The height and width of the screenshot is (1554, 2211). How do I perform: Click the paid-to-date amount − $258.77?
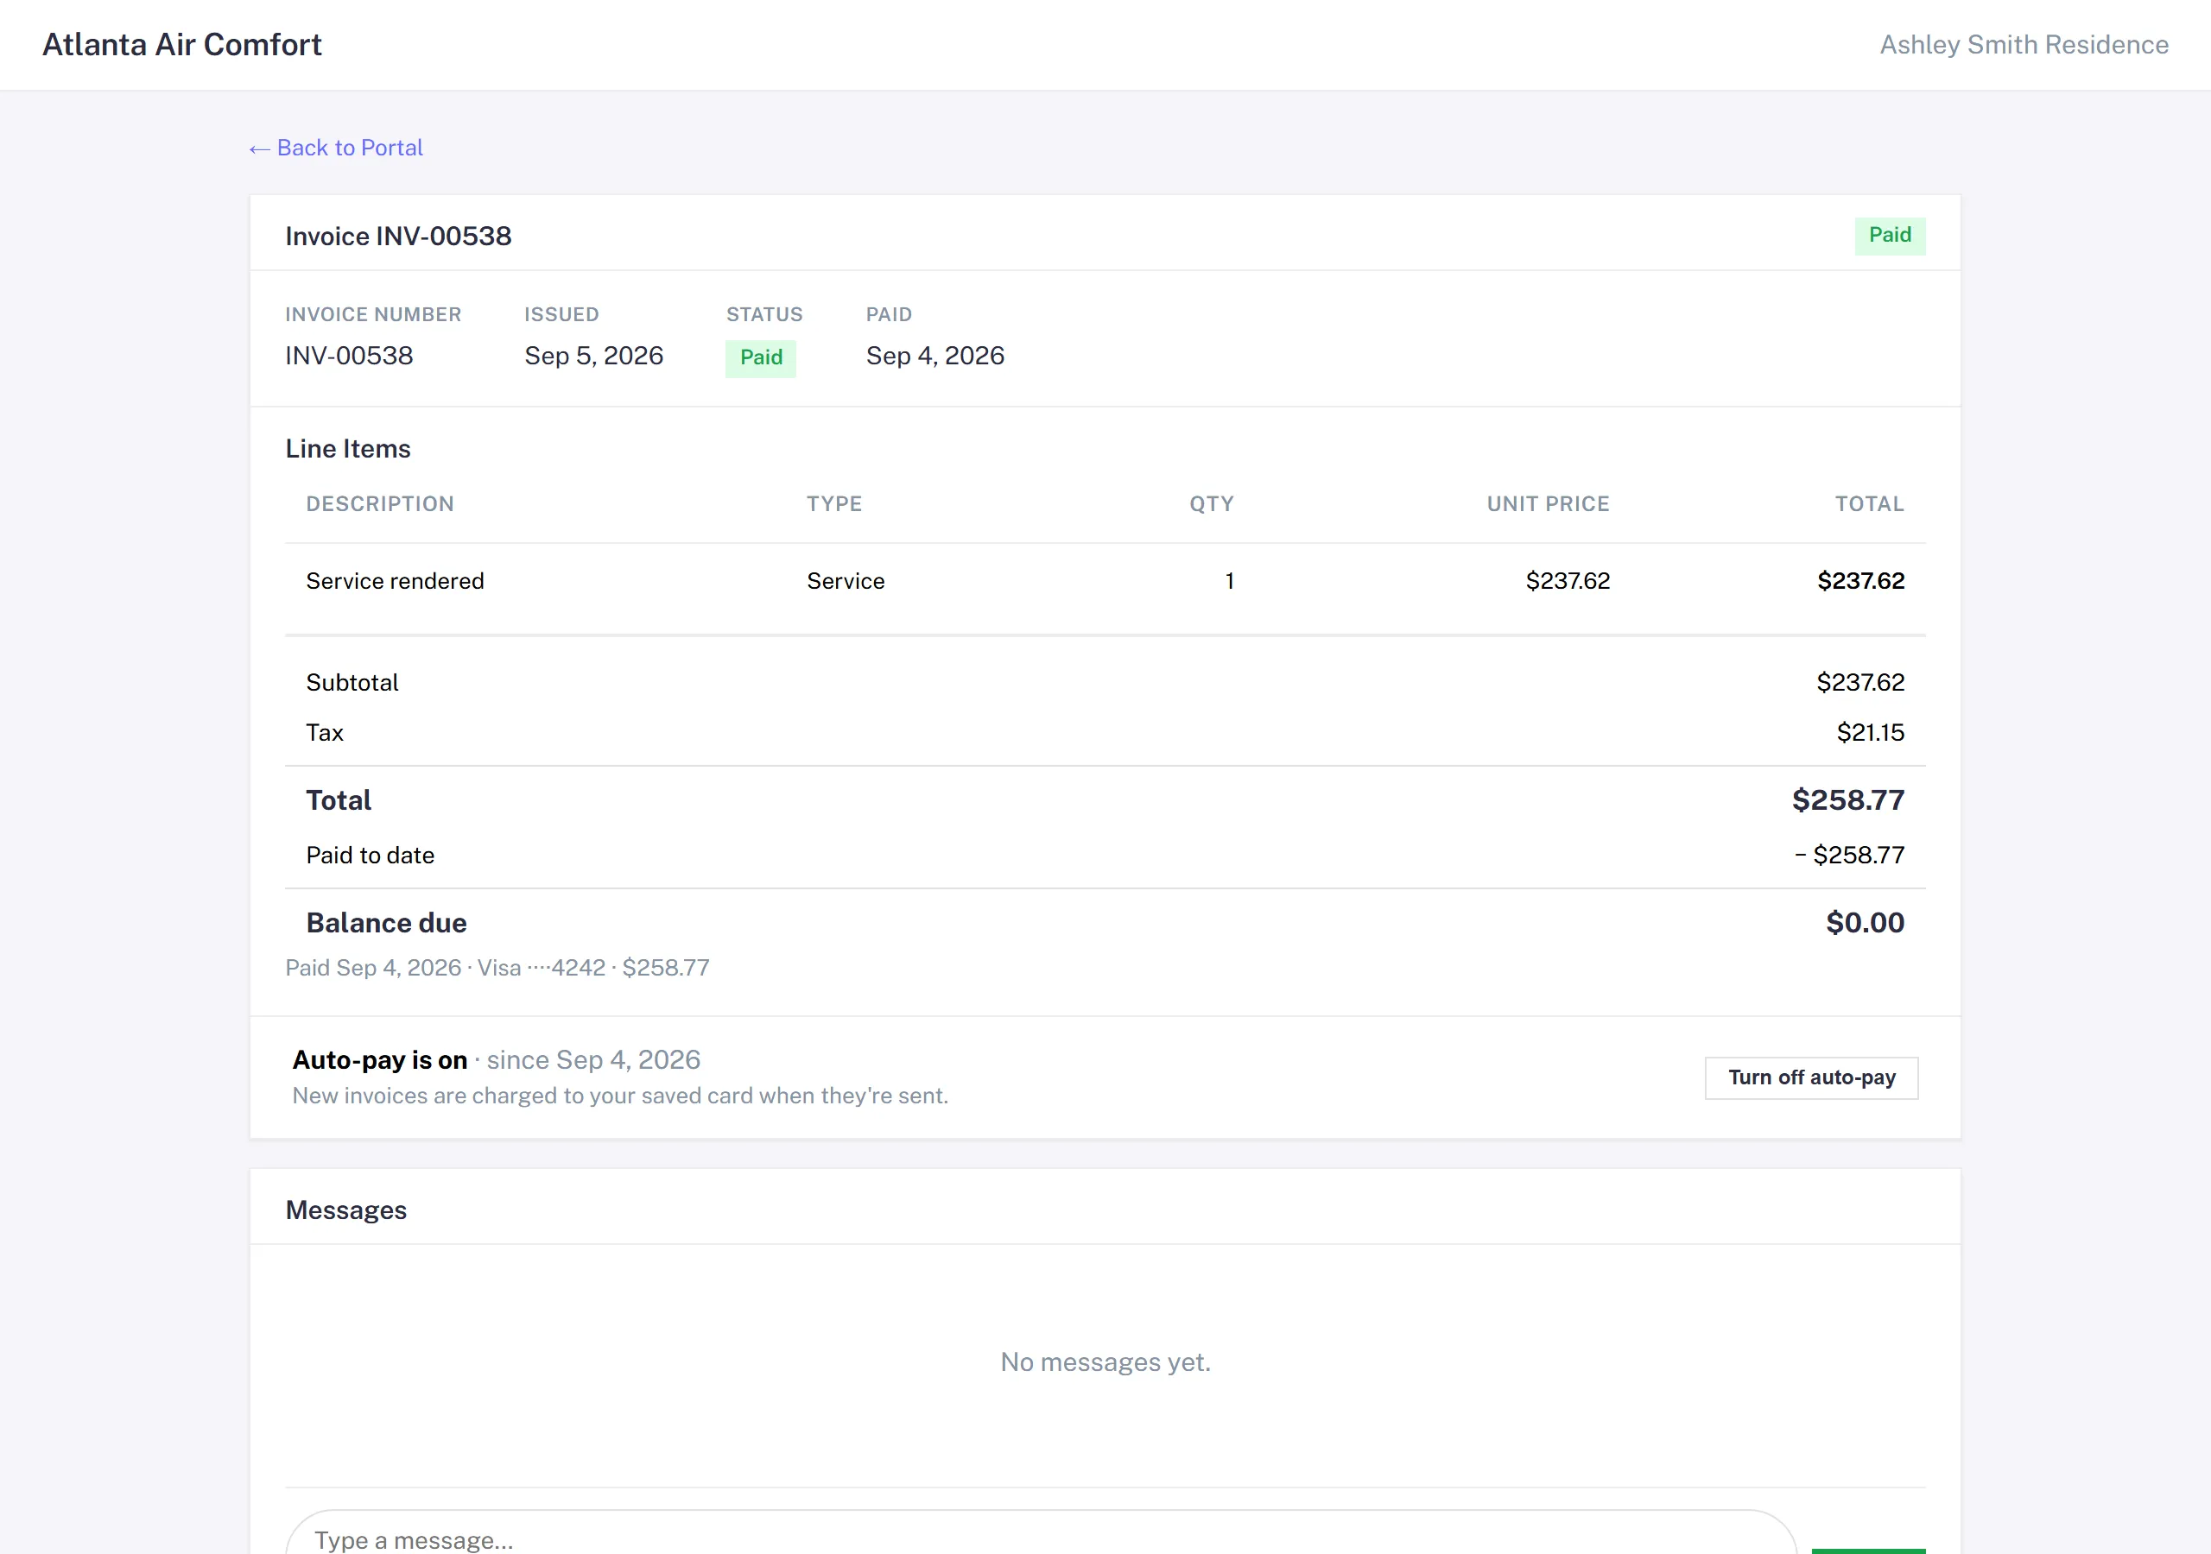1849,855
